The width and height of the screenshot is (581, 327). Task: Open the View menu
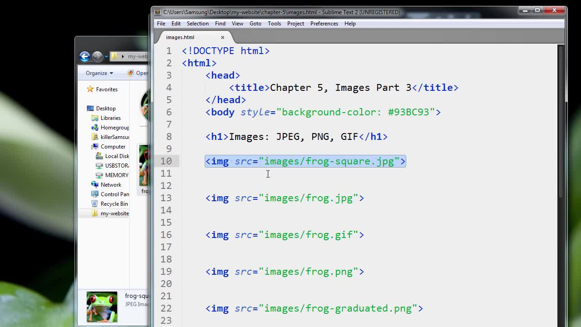click(237, 24)
